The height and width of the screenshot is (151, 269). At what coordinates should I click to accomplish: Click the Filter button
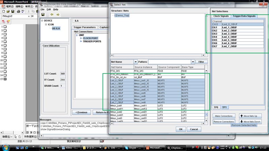201,62
